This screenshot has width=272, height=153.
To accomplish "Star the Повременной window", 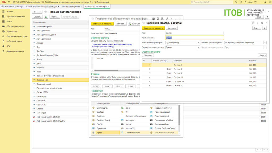I will click(93, 19).
